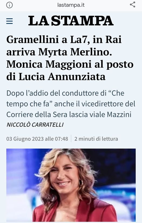The height and width of the screenshot is (223, 142).
Task: Click the article photo of the smiling woman
Action: pos(71,185)
